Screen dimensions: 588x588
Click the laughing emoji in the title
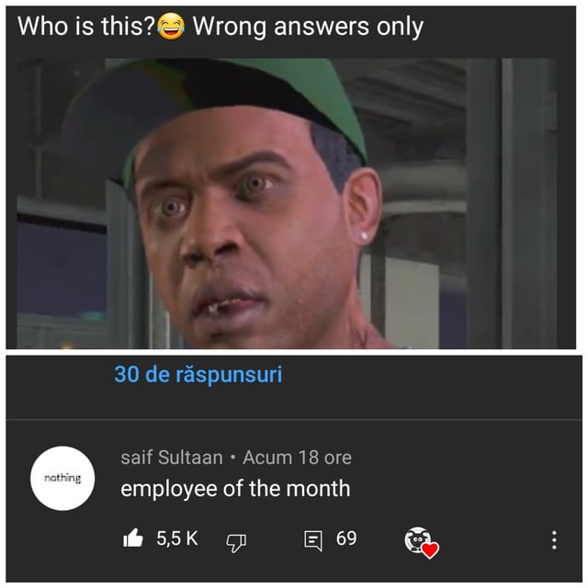171,27
